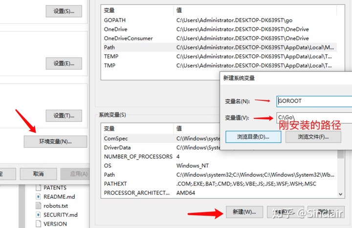Click the system variables scrollbar down arrow
Screen dimensions: 352x228
341,194
